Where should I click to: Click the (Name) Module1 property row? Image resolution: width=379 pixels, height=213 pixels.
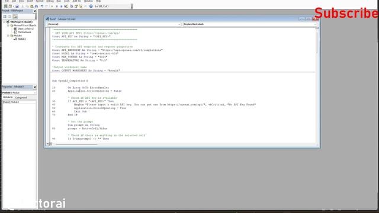(19, 102)
